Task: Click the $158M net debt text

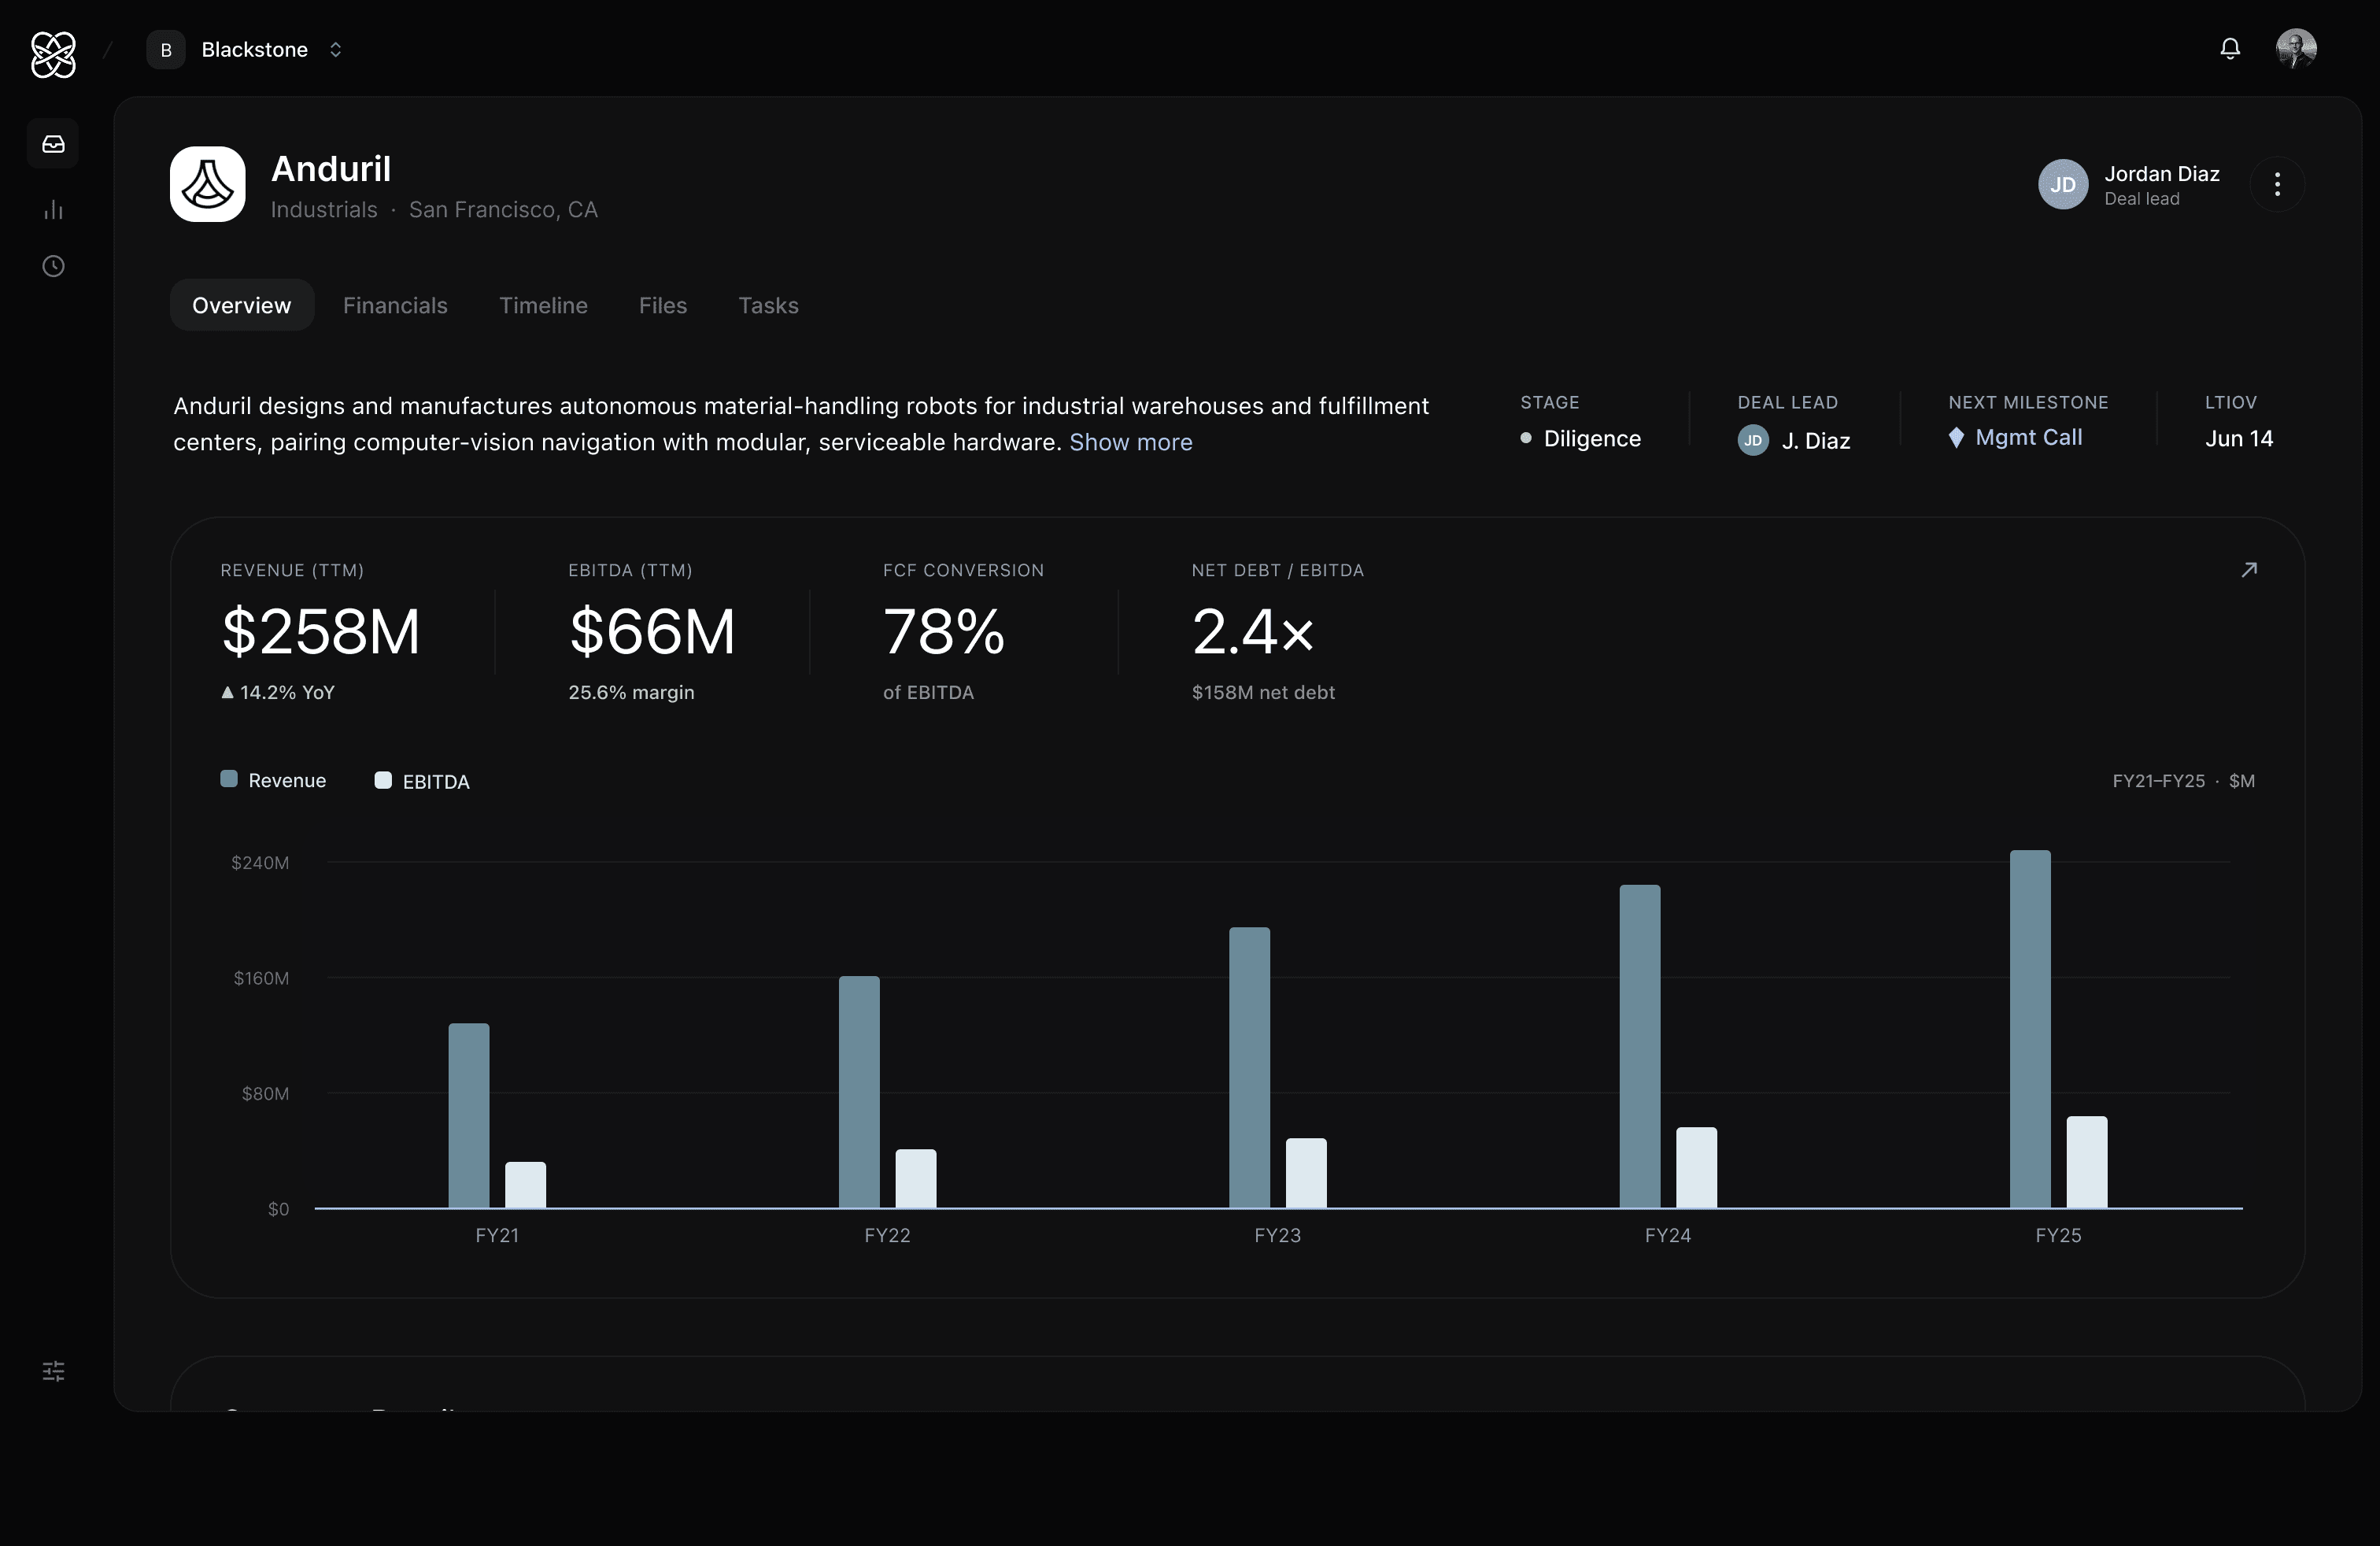Action: pyautogui.click(x=1263, y=693)
